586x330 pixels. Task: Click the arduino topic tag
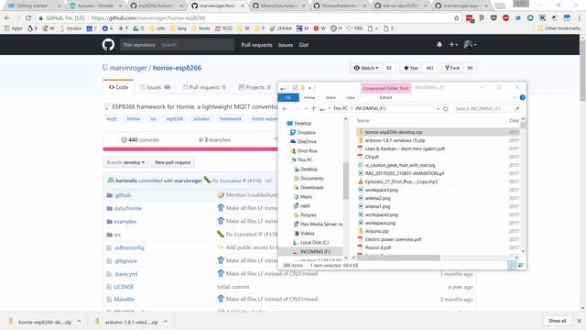201,118
